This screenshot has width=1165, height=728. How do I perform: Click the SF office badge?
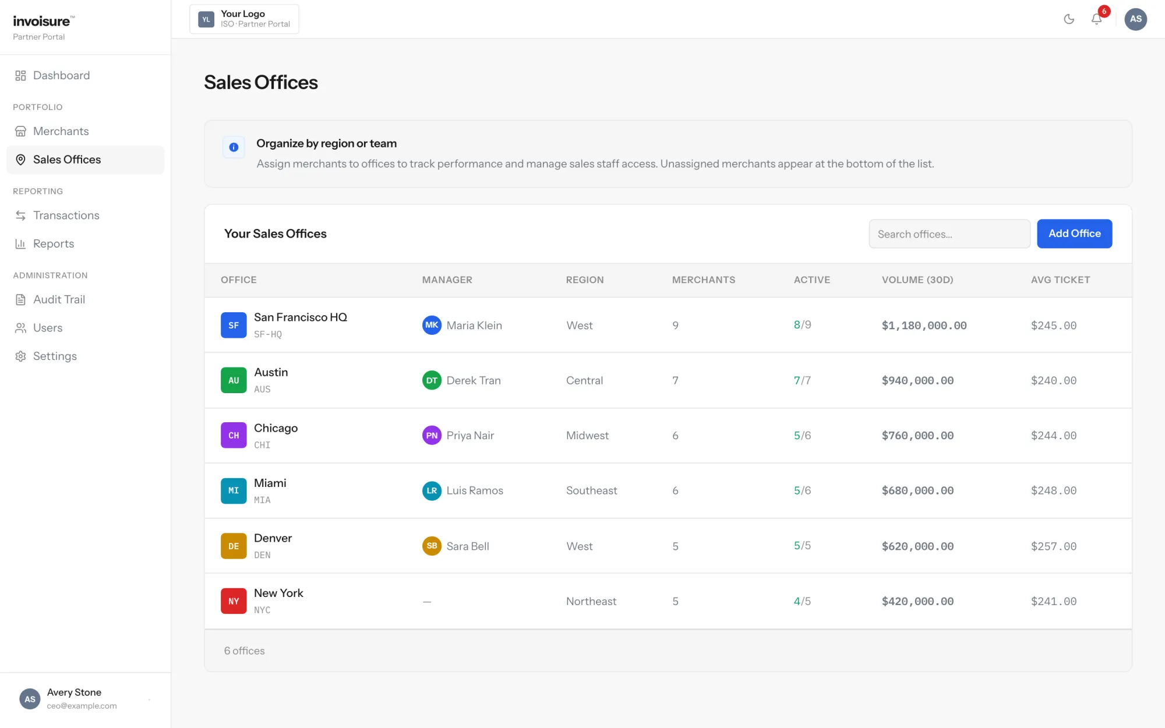(x=234, y=326)
